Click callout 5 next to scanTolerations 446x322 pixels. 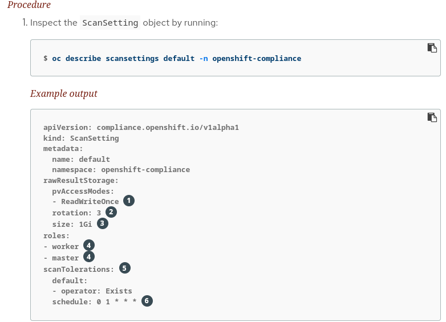tap(124, 268)
